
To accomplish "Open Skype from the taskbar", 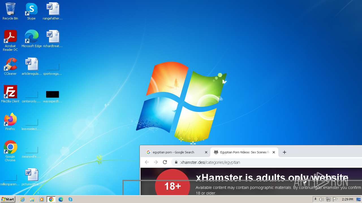I will (70, 199).
